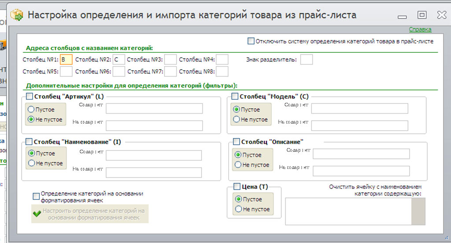
Task: Select the Столбец №6 field
Action: 118,71
